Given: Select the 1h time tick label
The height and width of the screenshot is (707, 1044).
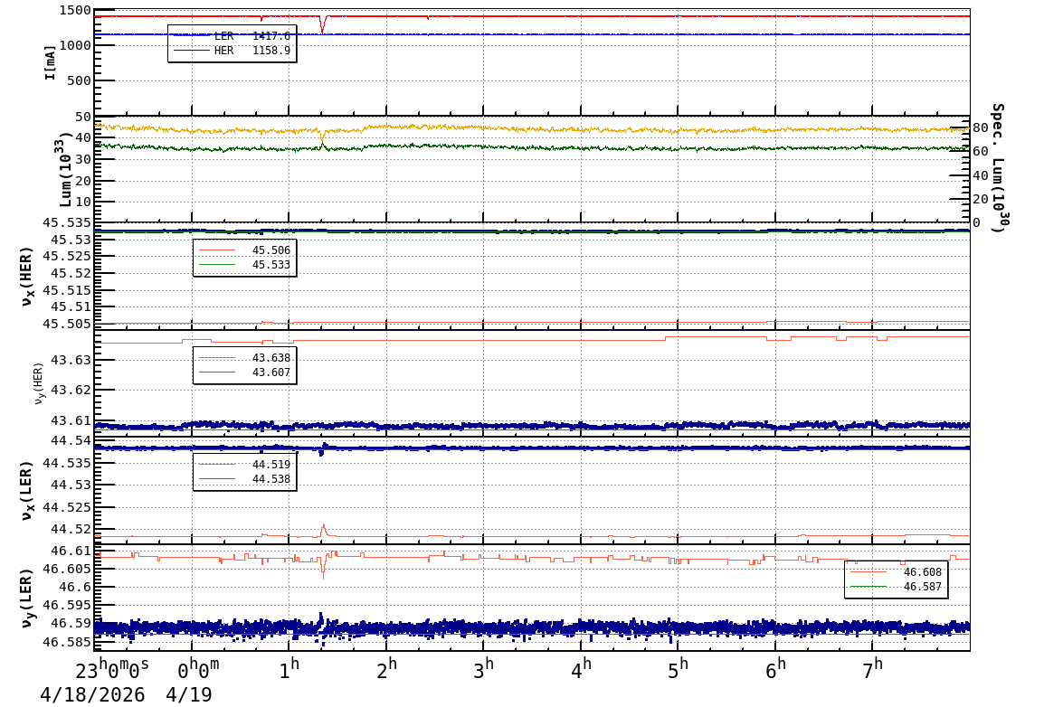Looking at the screenshot, I should pos(289,670).
